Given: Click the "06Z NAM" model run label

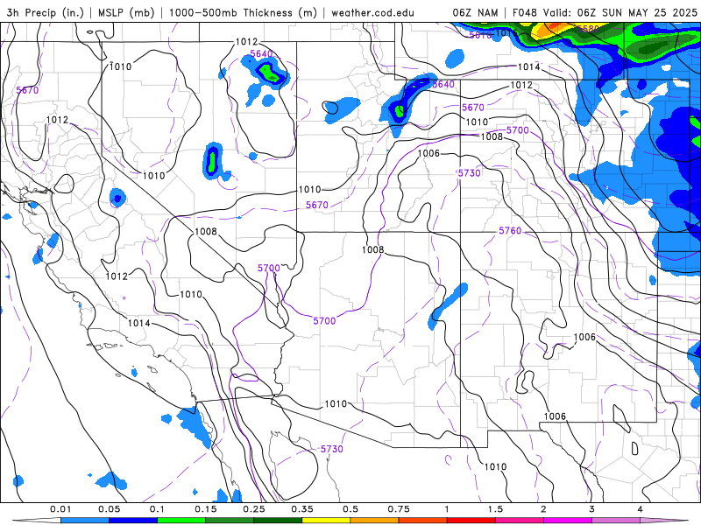Looking at the screenshot, I should click(475, 12).
